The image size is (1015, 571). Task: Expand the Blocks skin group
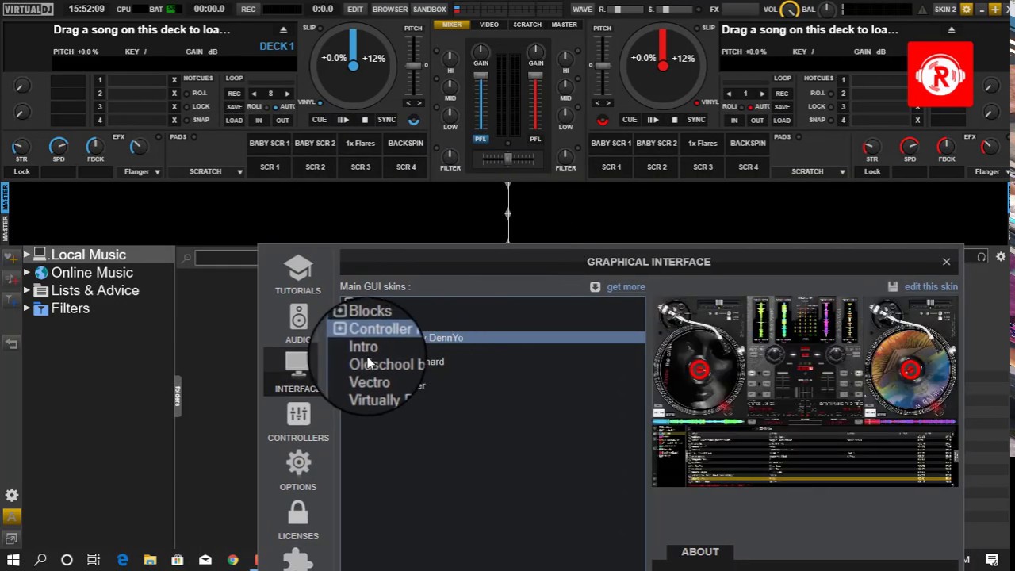point(340,311)
